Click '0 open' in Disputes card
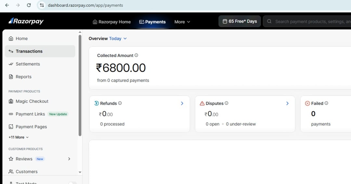This screenshot has height=184, width=351. tap(213, 124)
